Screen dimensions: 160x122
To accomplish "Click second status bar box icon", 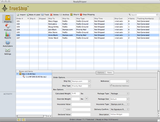I will point(24,120).
